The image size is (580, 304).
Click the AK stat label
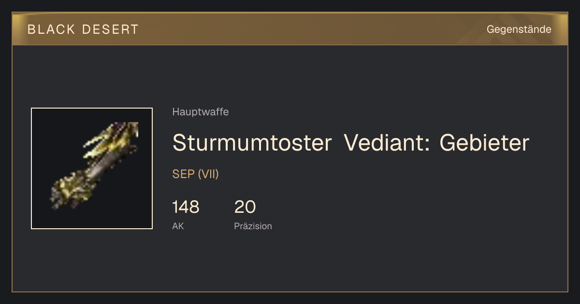(178, 226)
